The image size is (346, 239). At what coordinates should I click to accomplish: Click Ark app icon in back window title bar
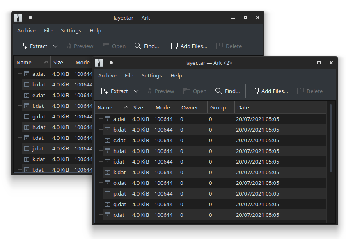[18, 18]
